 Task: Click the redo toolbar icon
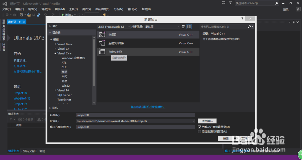point(53,15)
